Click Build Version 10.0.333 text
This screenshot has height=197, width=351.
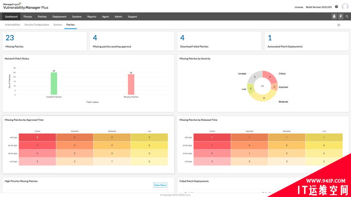tap(319, 7)
